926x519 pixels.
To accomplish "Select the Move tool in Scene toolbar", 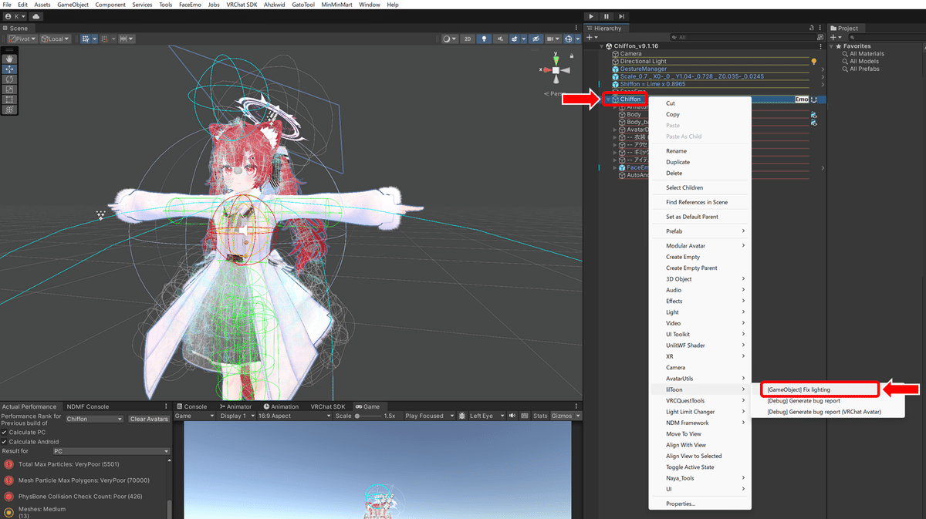I will (x=9, y=69).
